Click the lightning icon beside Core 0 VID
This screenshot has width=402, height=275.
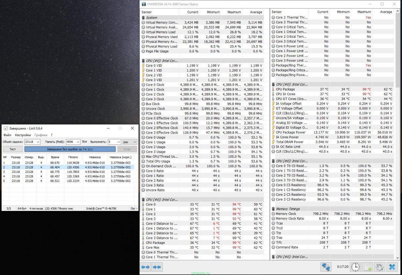point(144,66)
